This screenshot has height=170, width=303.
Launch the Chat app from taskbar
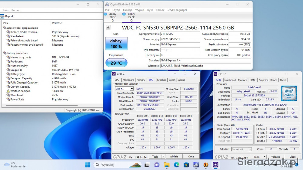pyautogui.click(x=157, y=165)
